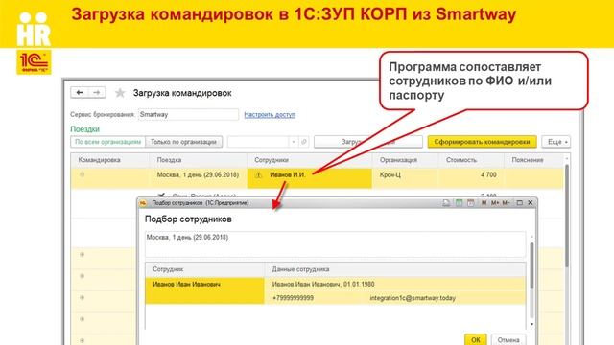Expand the first collapsed row below the dialog's top edge
The height and width of the screenshot is (345, 614).
click(82, 255)
